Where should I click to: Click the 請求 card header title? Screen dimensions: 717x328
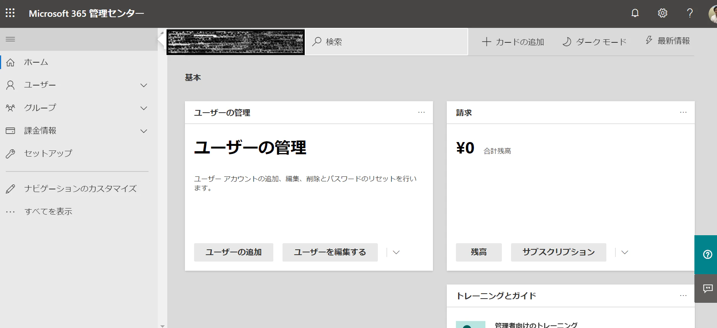(x=464, y=113)
